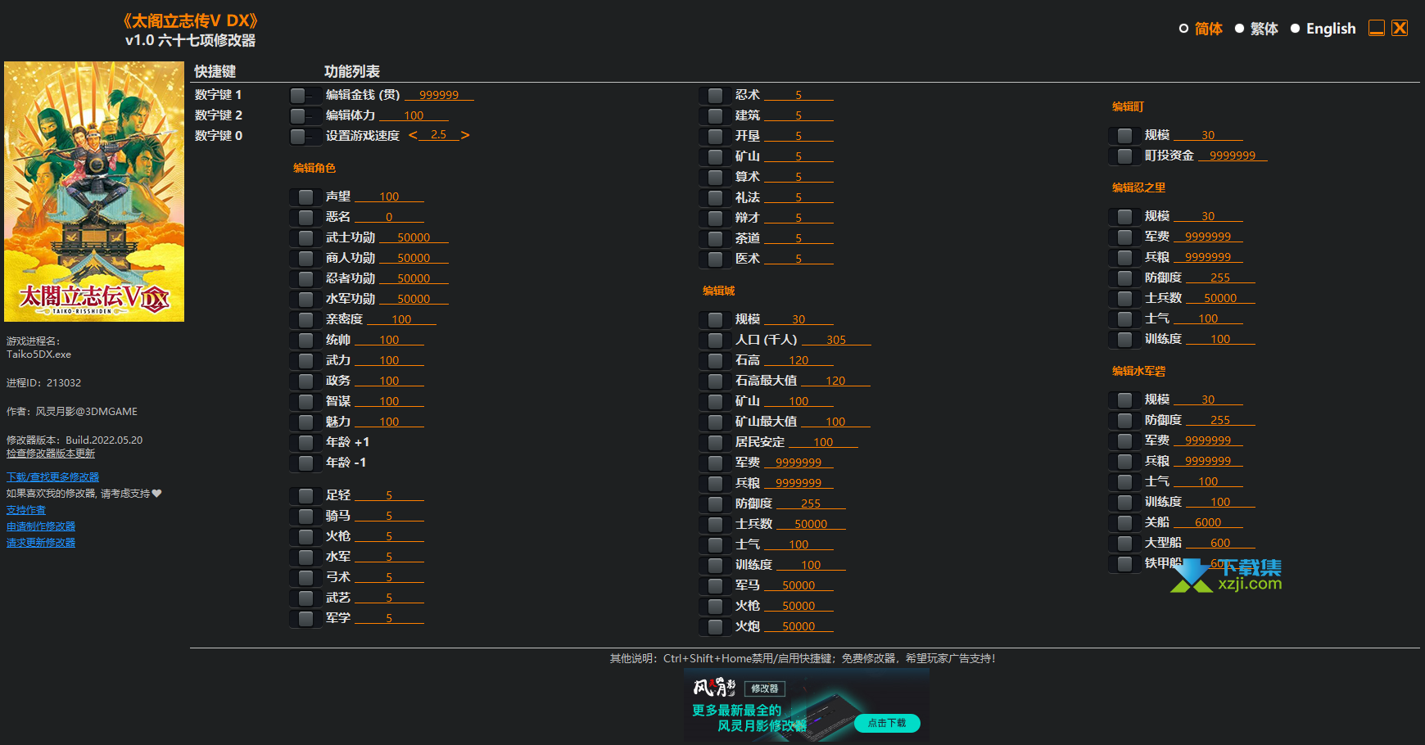Minimize the trainer window
Screen dimensions: 1425x745
[x=1377, y=28]
